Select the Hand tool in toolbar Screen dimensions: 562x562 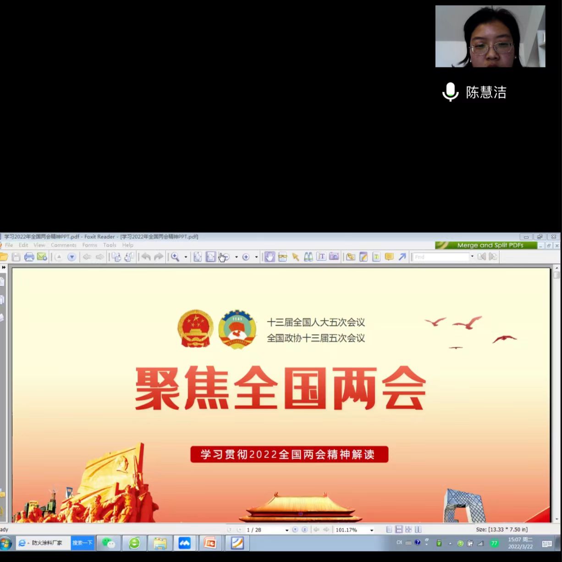tap(270, 257)
